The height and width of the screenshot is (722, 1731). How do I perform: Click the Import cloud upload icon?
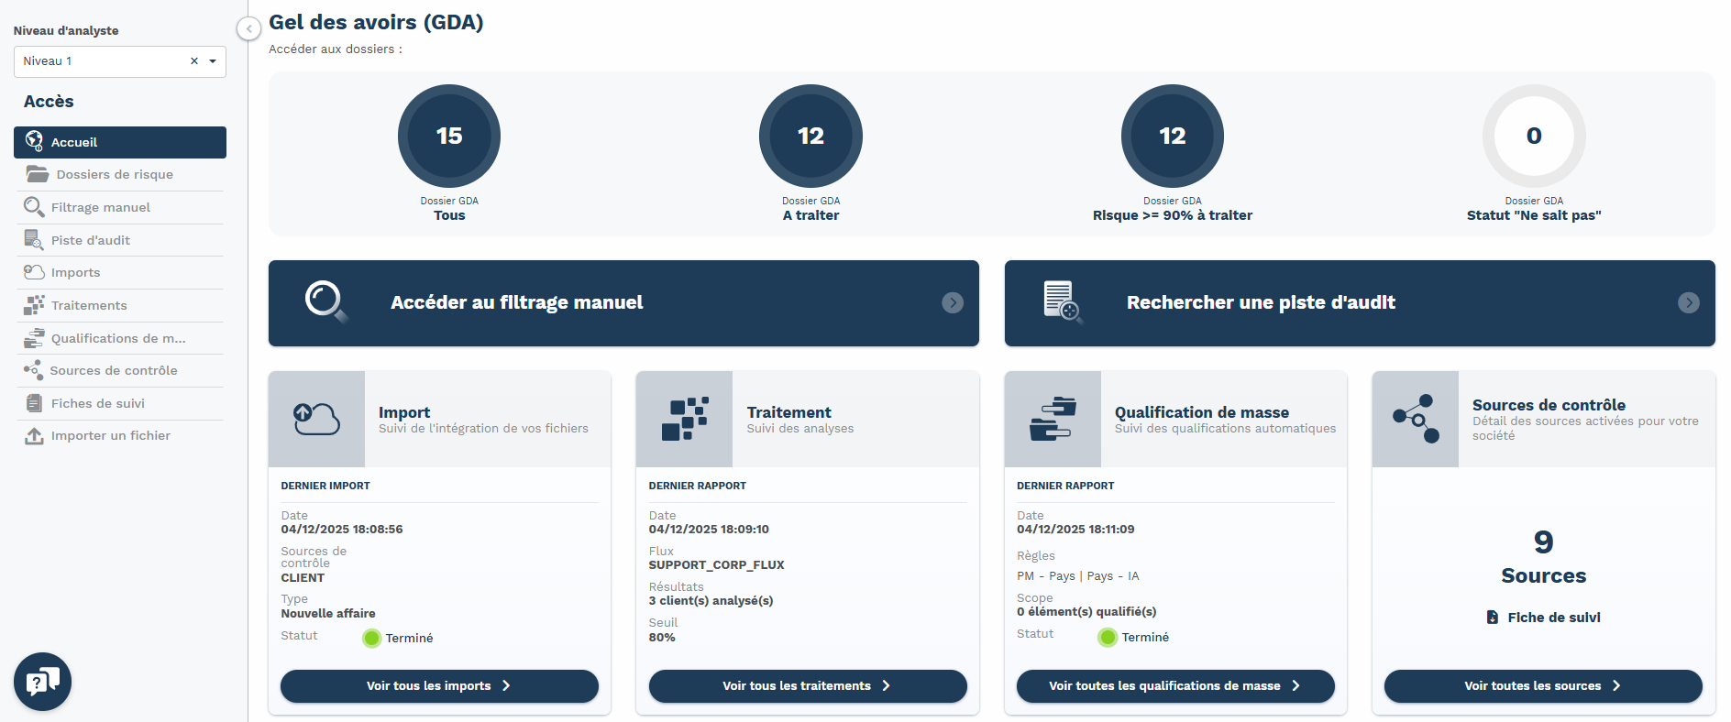[x=316, y=419]
